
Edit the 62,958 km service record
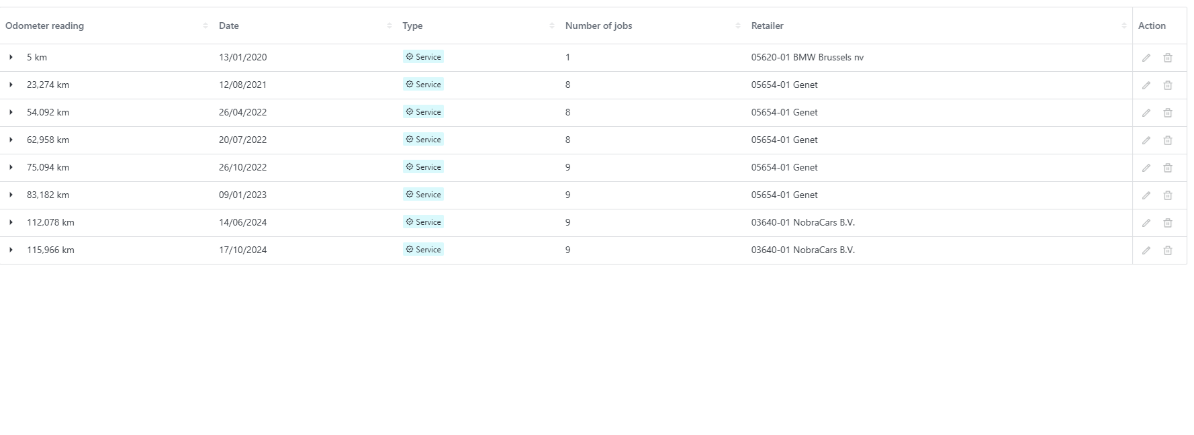(1146, 140)
